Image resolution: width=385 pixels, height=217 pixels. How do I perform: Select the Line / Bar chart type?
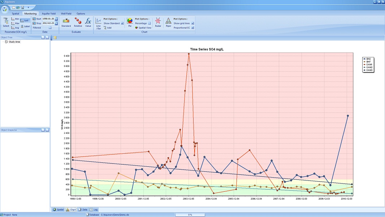(98, 22)
